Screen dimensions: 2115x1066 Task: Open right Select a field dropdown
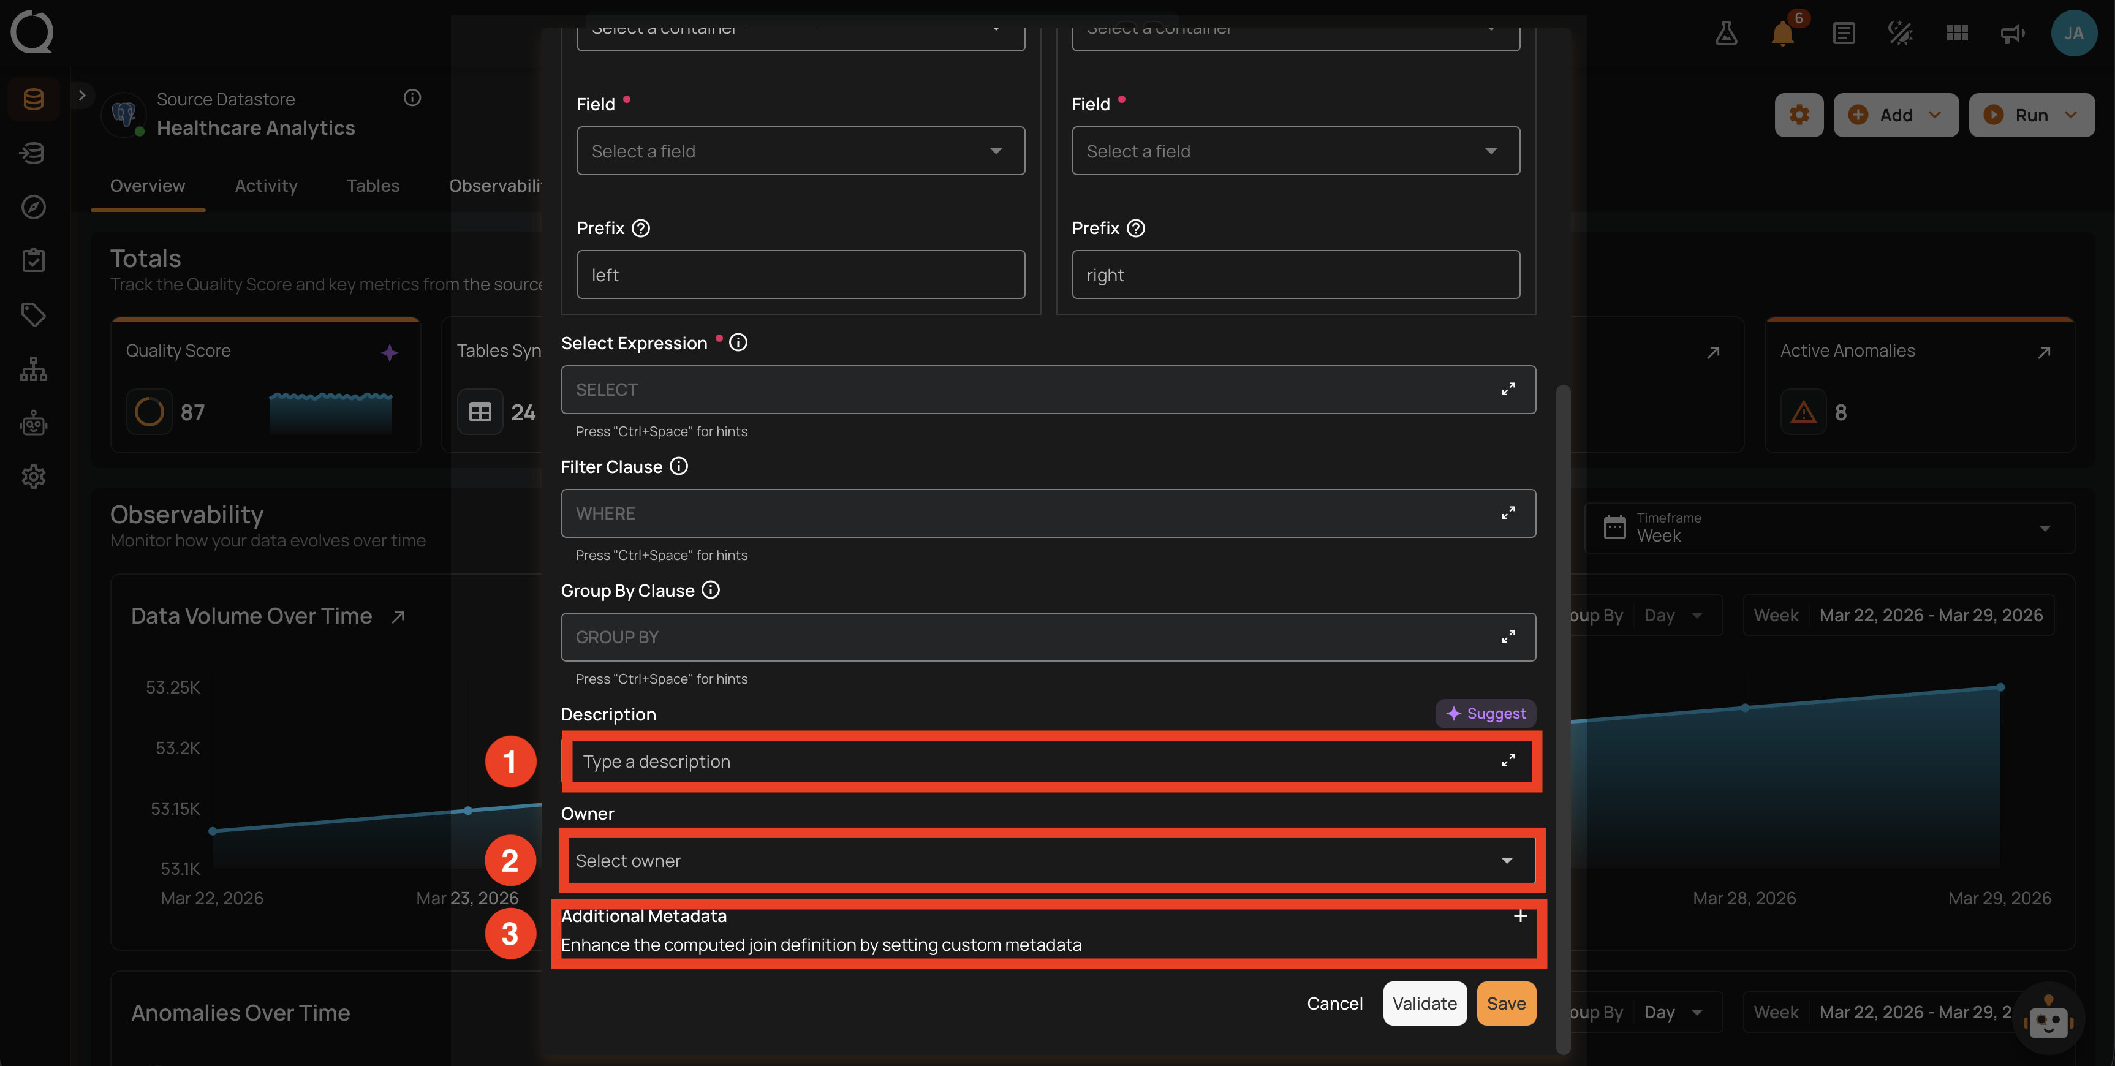tap(1296, 151)
